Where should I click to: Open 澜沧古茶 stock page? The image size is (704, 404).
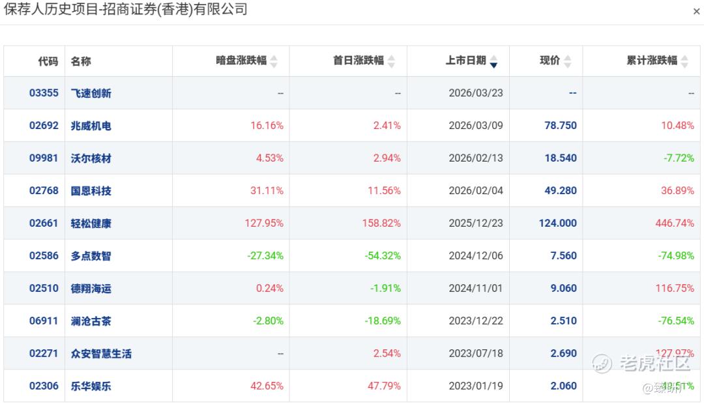[x=91, y=321]
